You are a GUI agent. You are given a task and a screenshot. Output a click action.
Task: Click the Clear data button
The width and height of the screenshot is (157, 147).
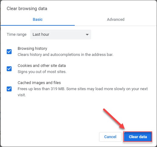(138, 137)
